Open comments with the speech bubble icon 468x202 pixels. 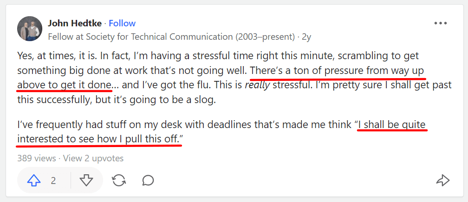[x=148, y=180]
